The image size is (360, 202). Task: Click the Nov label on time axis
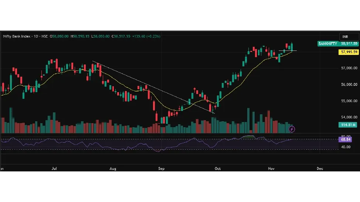[271, 169]
